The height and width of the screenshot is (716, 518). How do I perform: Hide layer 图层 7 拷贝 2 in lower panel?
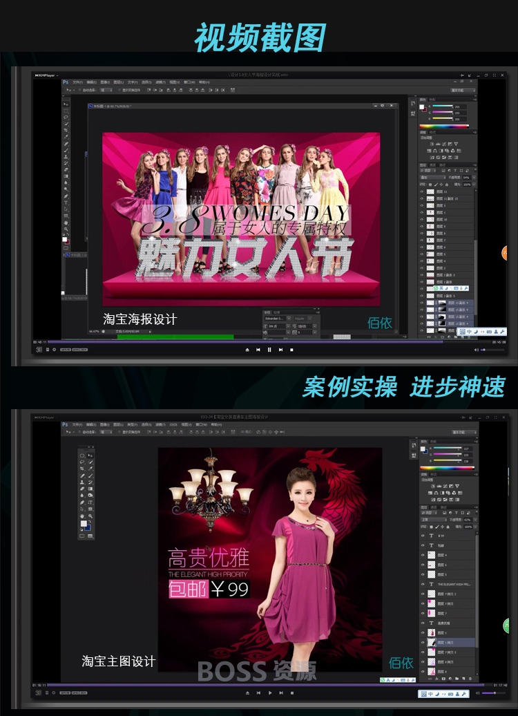pos(423,594)
